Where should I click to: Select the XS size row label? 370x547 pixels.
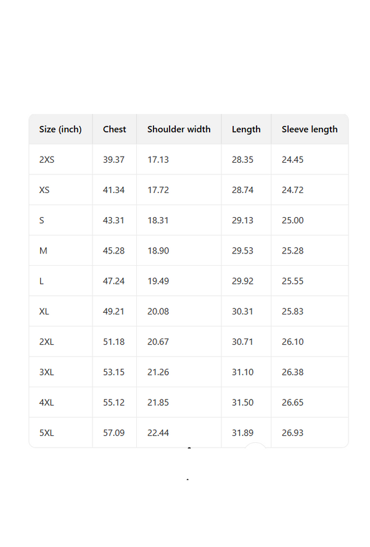point(44,190)
